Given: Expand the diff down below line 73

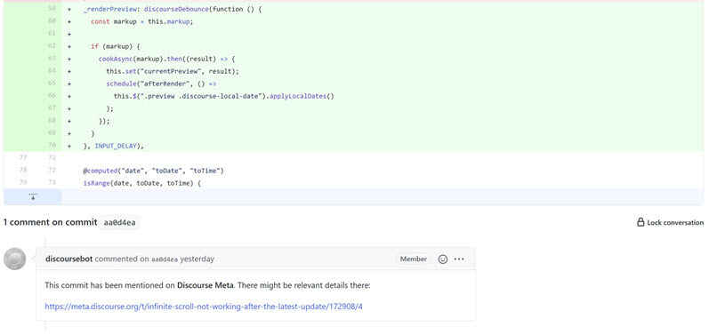Looking at the screenshot, I should coord(33,197).
